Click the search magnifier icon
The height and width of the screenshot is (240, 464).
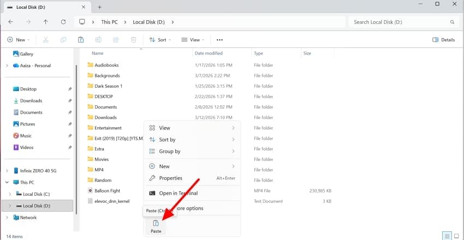click(452, 22)
